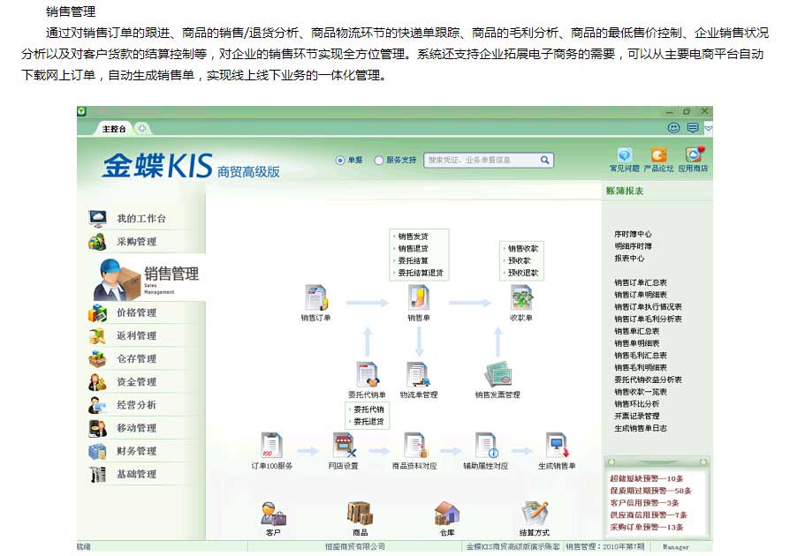The height and width of the screenshot is (556, 790).
Task: Open the 销售订单 (sales order) icon
Action: click(x=315, y=297)
